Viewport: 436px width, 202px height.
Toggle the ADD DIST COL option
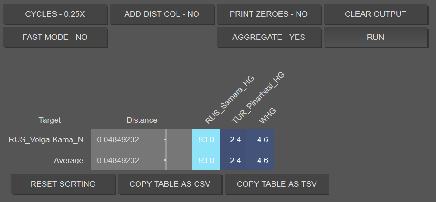tap(162, 14)
